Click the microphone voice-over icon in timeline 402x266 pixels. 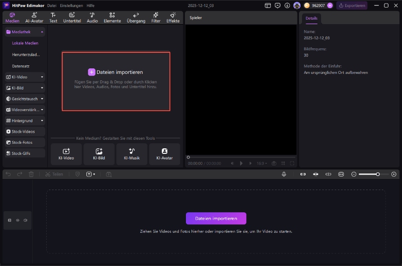[284, 174]
